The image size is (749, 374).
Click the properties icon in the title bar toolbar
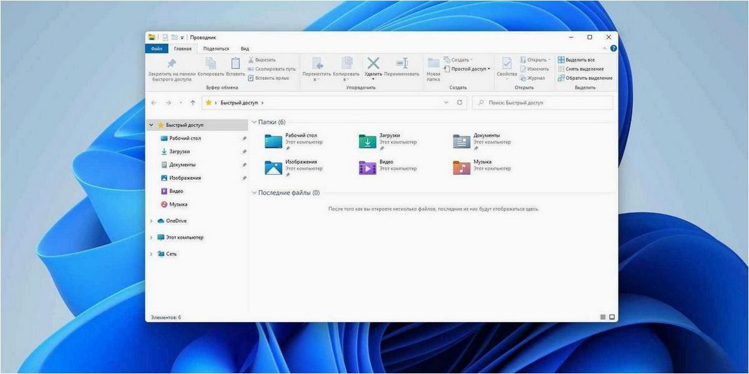165,37
